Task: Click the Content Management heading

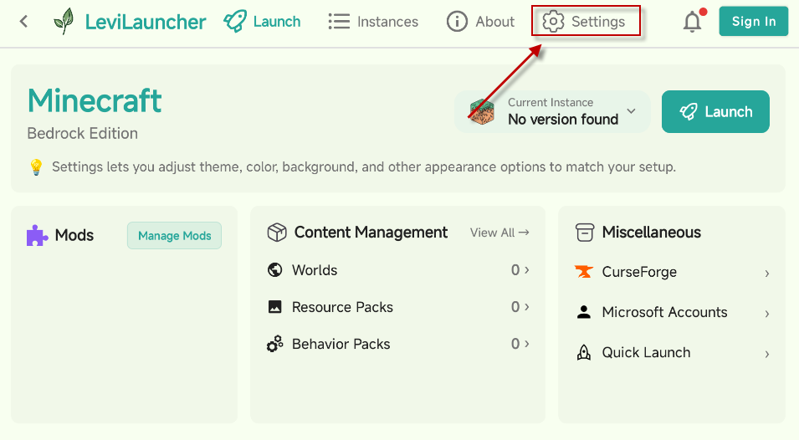Action: pyautogui.click(x=371, y=233)
